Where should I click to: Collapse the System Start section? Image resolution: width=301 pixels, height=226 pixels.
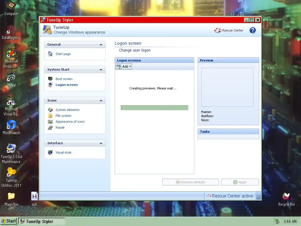101,69
